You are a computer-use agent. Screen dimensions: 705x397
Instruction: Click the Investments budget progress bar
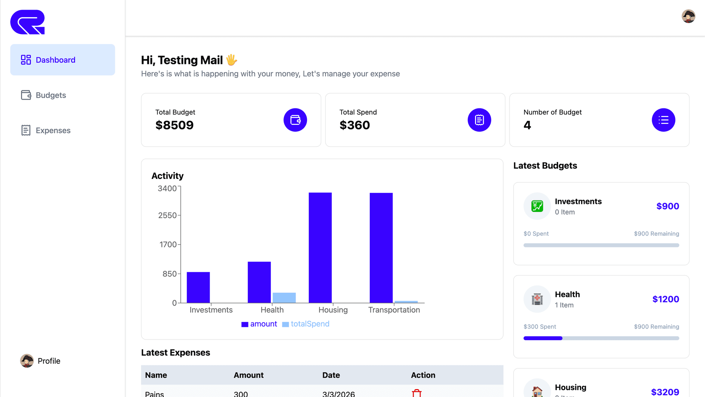[601, 245]
